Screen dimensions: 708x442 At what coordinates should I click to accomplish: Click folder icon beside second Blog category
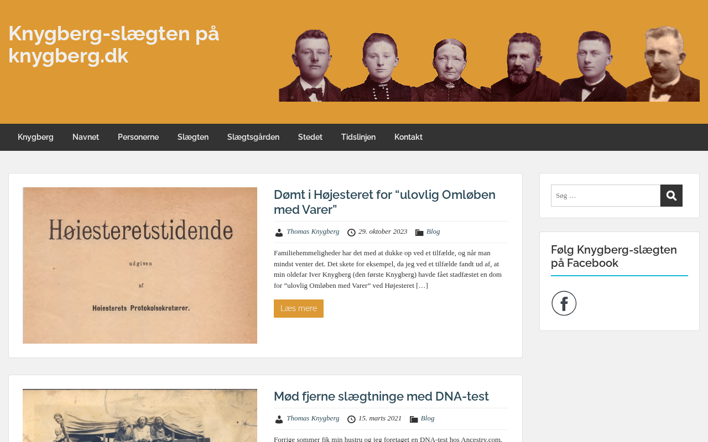[x=414, y=419]
